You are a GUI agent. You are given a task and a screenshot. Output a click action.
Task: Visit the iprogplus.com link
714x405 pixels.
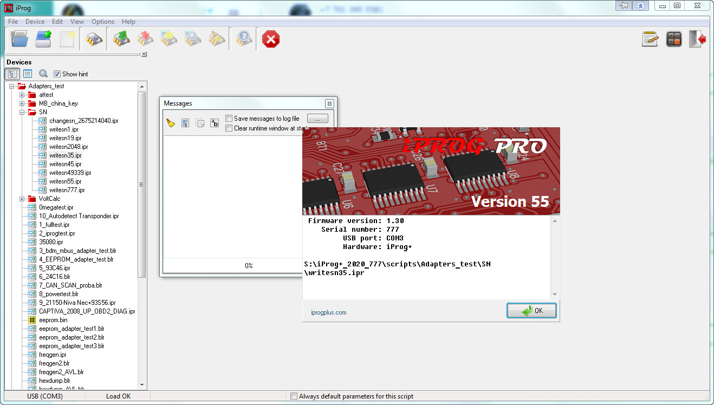point(329,312)
